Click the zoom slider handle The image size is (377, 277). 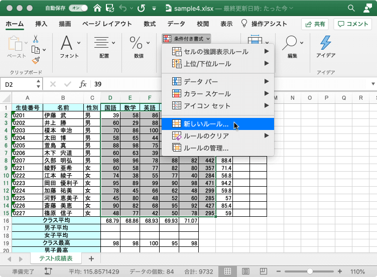tap(309, 271)
